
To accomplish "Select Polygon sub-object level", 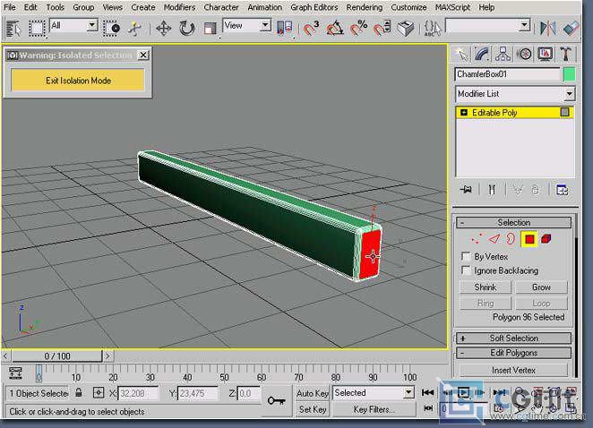I will [x=529, y=239].
